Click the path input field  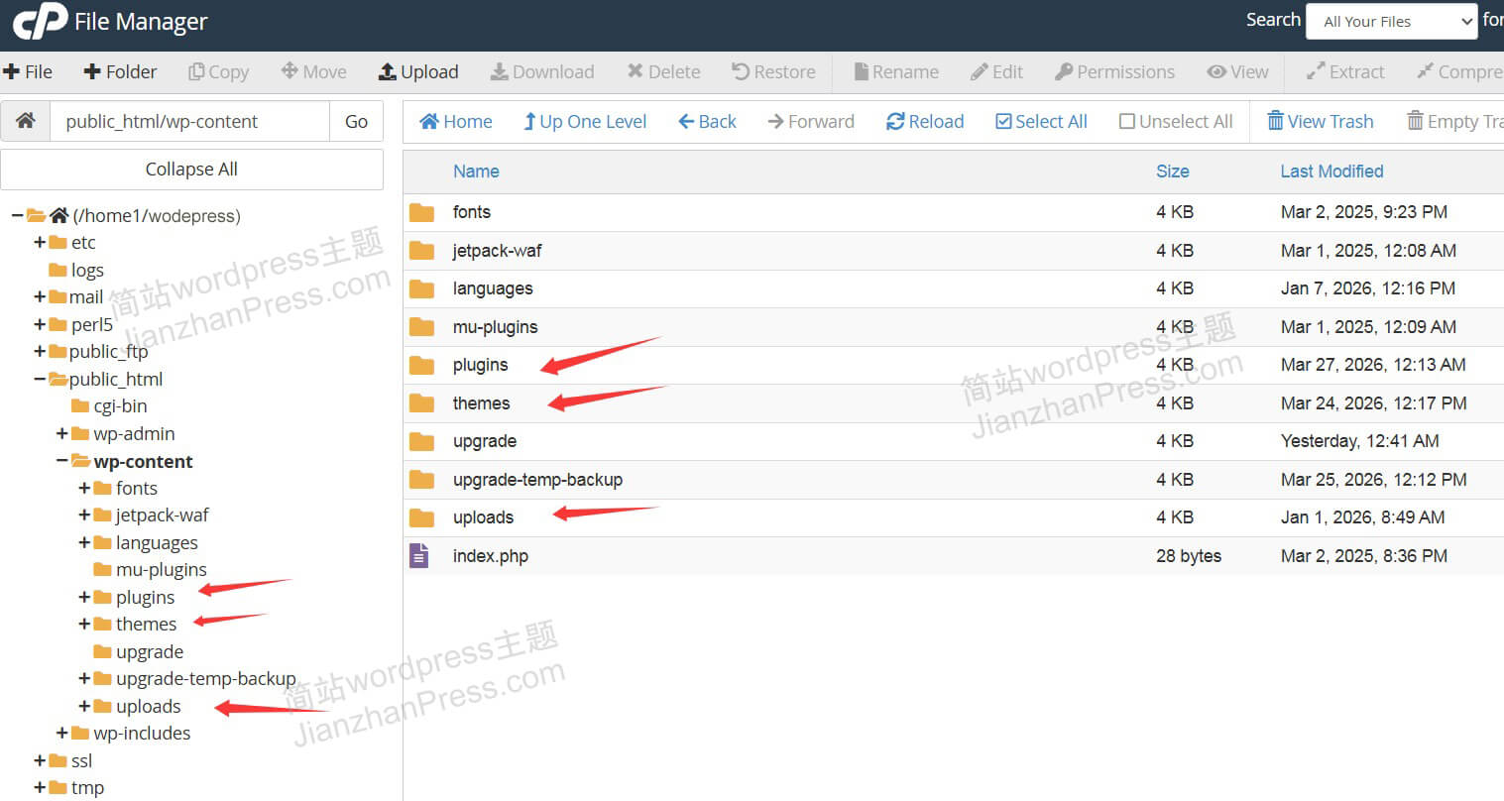(189, 121)
